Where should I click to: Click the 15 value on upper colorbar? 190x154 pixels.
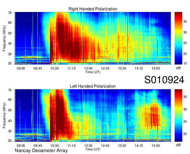[185, 63]
